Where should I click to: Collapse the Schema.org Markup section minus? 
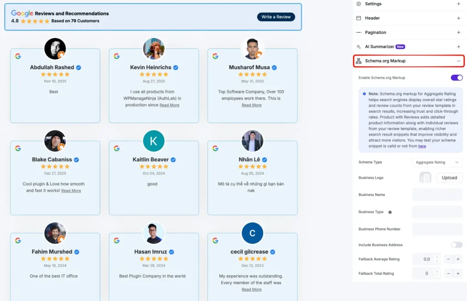(x=458, y=61)
